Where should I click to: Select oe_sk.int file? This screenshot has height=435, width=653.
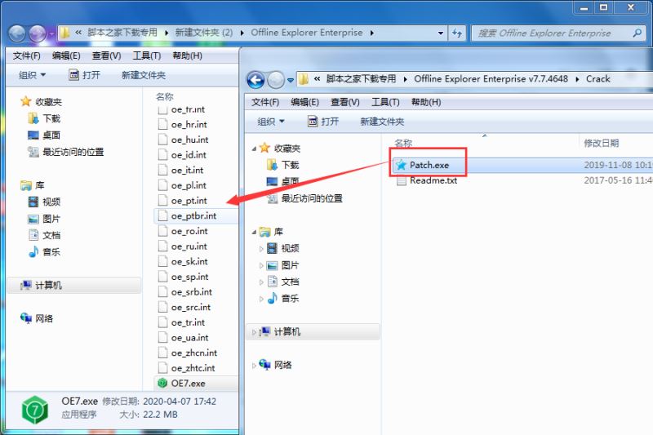[x=189, y=261]
